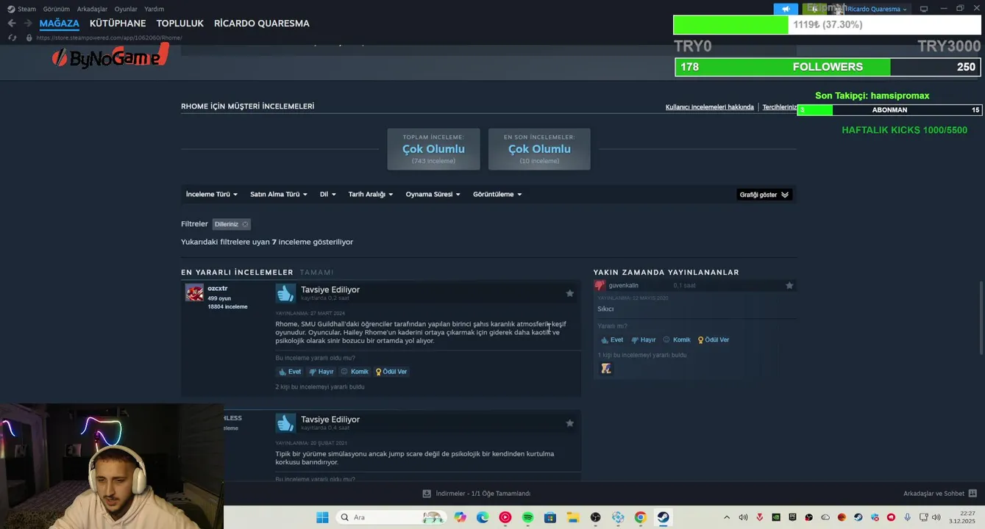Screen dimensions: 985x529
Task: Vote Hayır on guvenkalin review
Action: pos(644,340)
